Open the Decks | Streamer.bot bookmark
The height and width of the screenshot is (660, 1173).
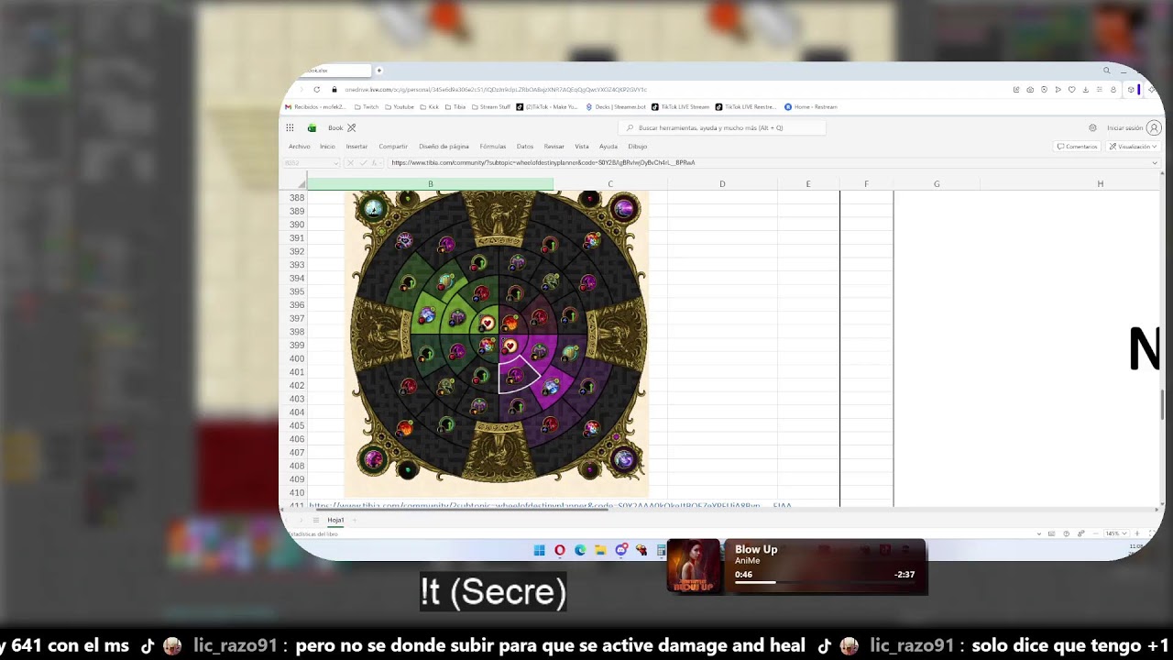pyautogui.click(x=617, y=107)
